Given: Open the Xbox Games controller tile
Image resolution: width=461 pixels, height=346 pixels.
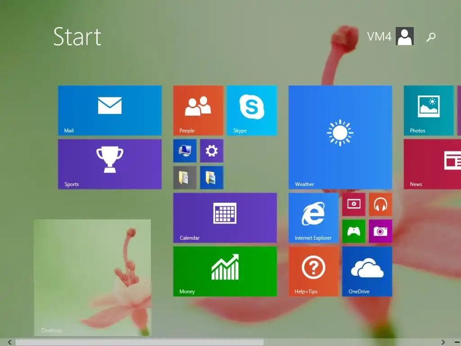Looking at the screenshot, I should [x=354, y=231].
